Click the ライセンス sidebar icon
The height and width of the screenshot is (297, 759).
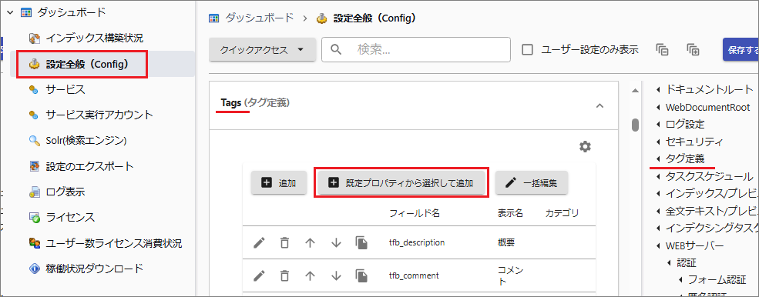point(34,218)
